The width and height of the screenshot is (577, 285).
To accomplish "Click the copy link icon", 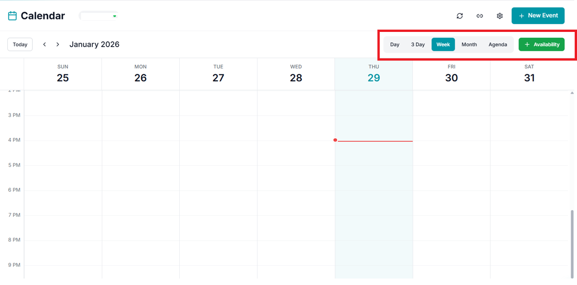I will point(480,16).
